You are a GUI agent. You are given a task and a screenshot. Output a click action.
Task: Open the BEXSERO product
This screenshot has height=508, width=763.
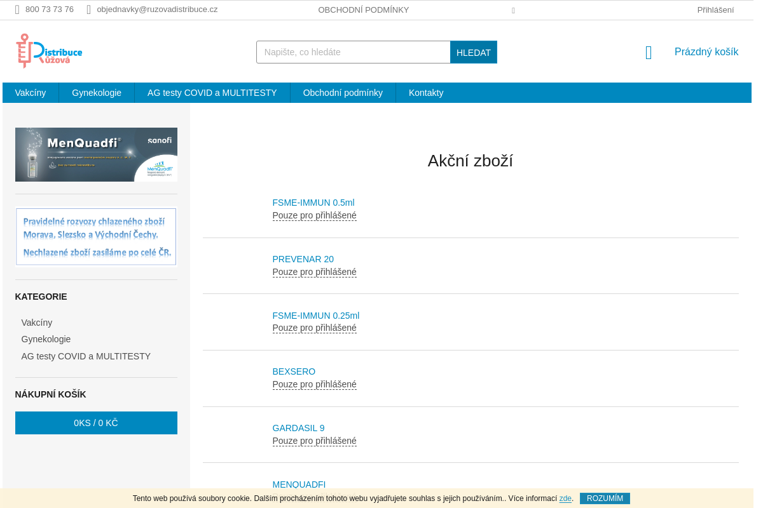point(294,371)
